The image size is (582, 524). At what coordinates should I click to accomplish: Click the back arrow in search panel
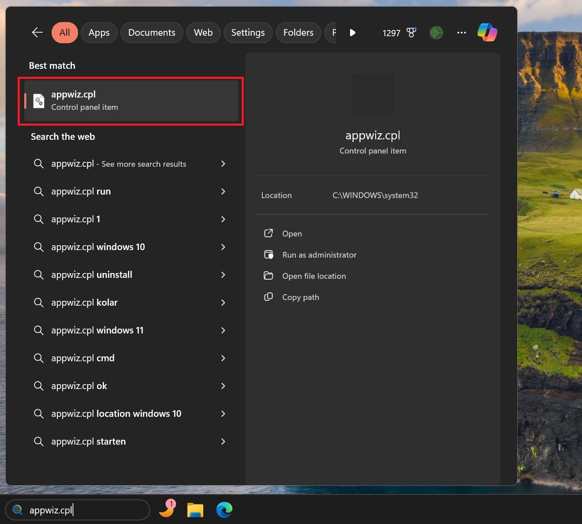[37, 33]
